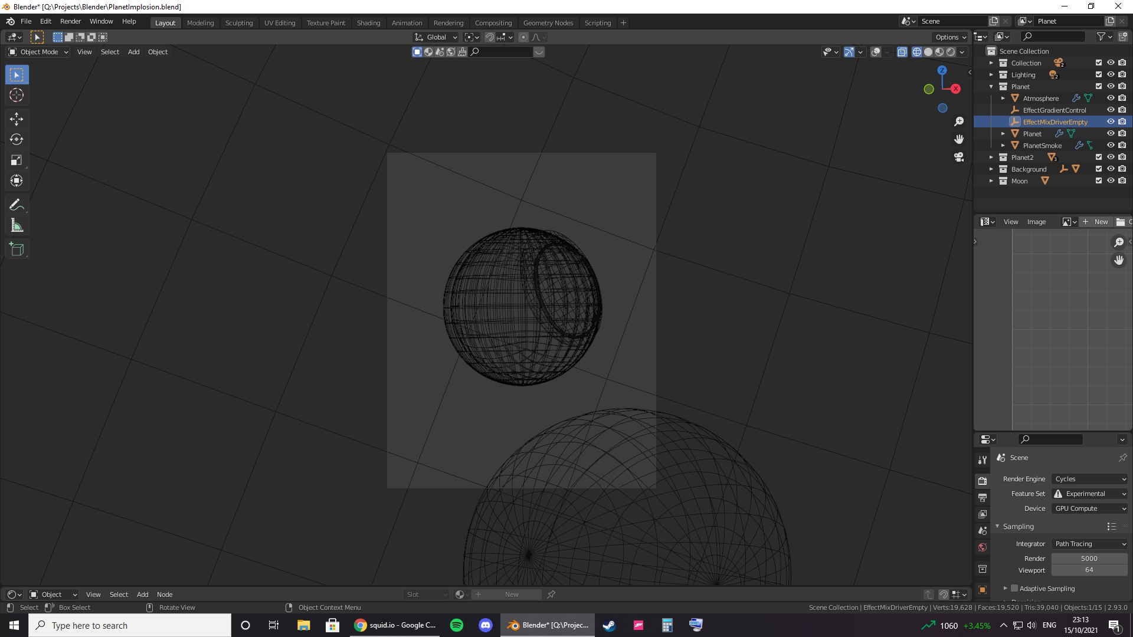Open the Render properties tab
1133x637 pixels.
click(x=983, y=481)
